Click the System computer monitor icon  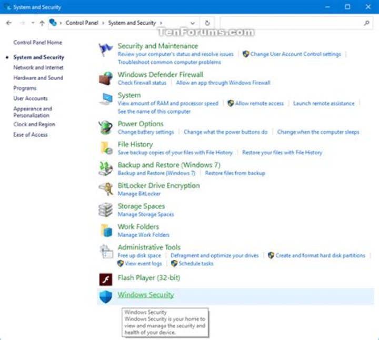106,99
